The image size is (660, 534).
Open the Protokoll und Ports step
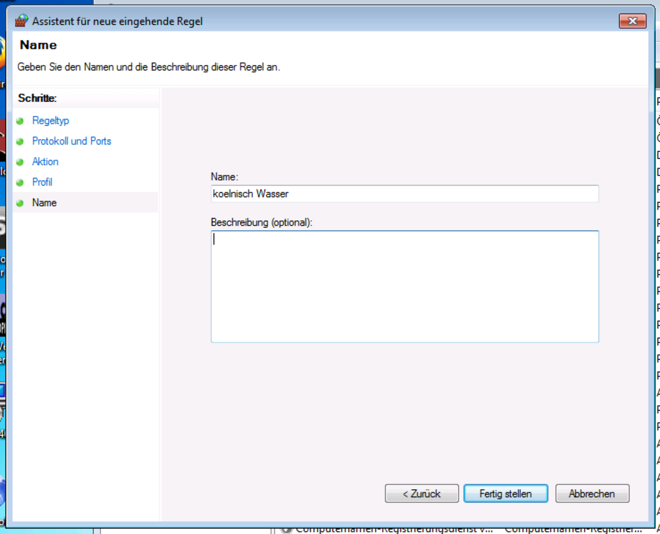pos(71,141)
